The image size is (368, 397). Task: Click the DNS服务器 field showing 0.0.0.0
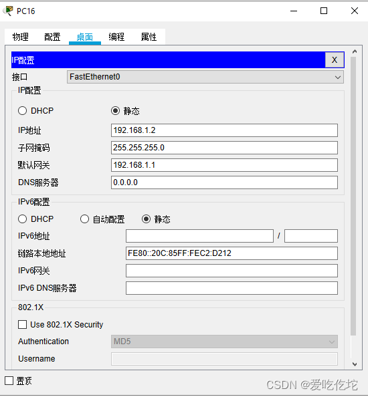[x=224, y=182]
